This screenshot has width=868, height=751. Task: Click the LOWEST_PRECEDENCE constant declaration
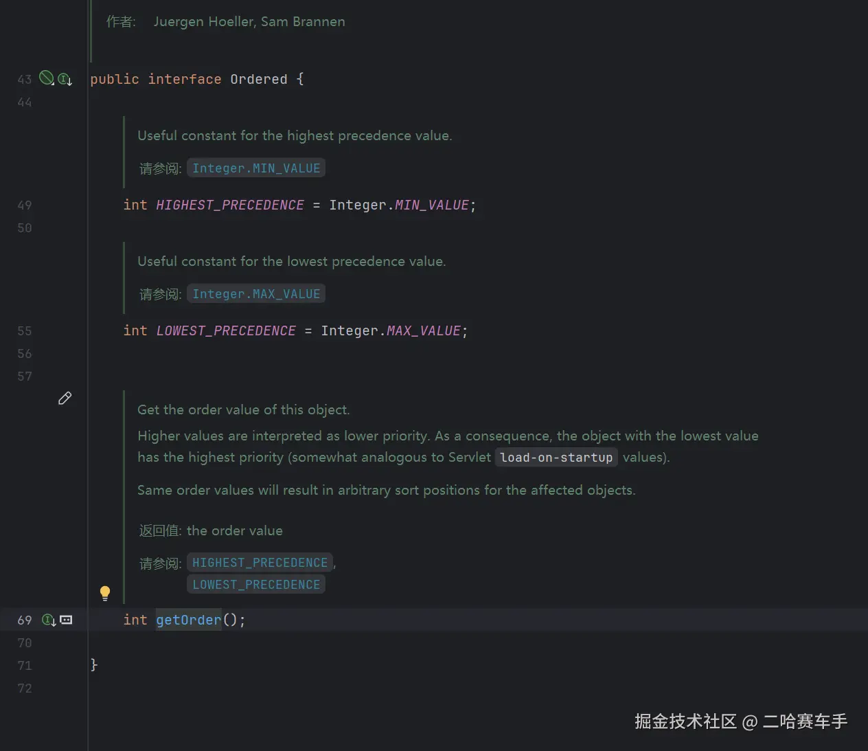pos(226,330)
